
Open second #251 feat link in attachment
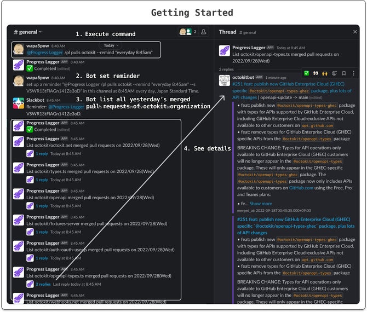tap(296, 226)
